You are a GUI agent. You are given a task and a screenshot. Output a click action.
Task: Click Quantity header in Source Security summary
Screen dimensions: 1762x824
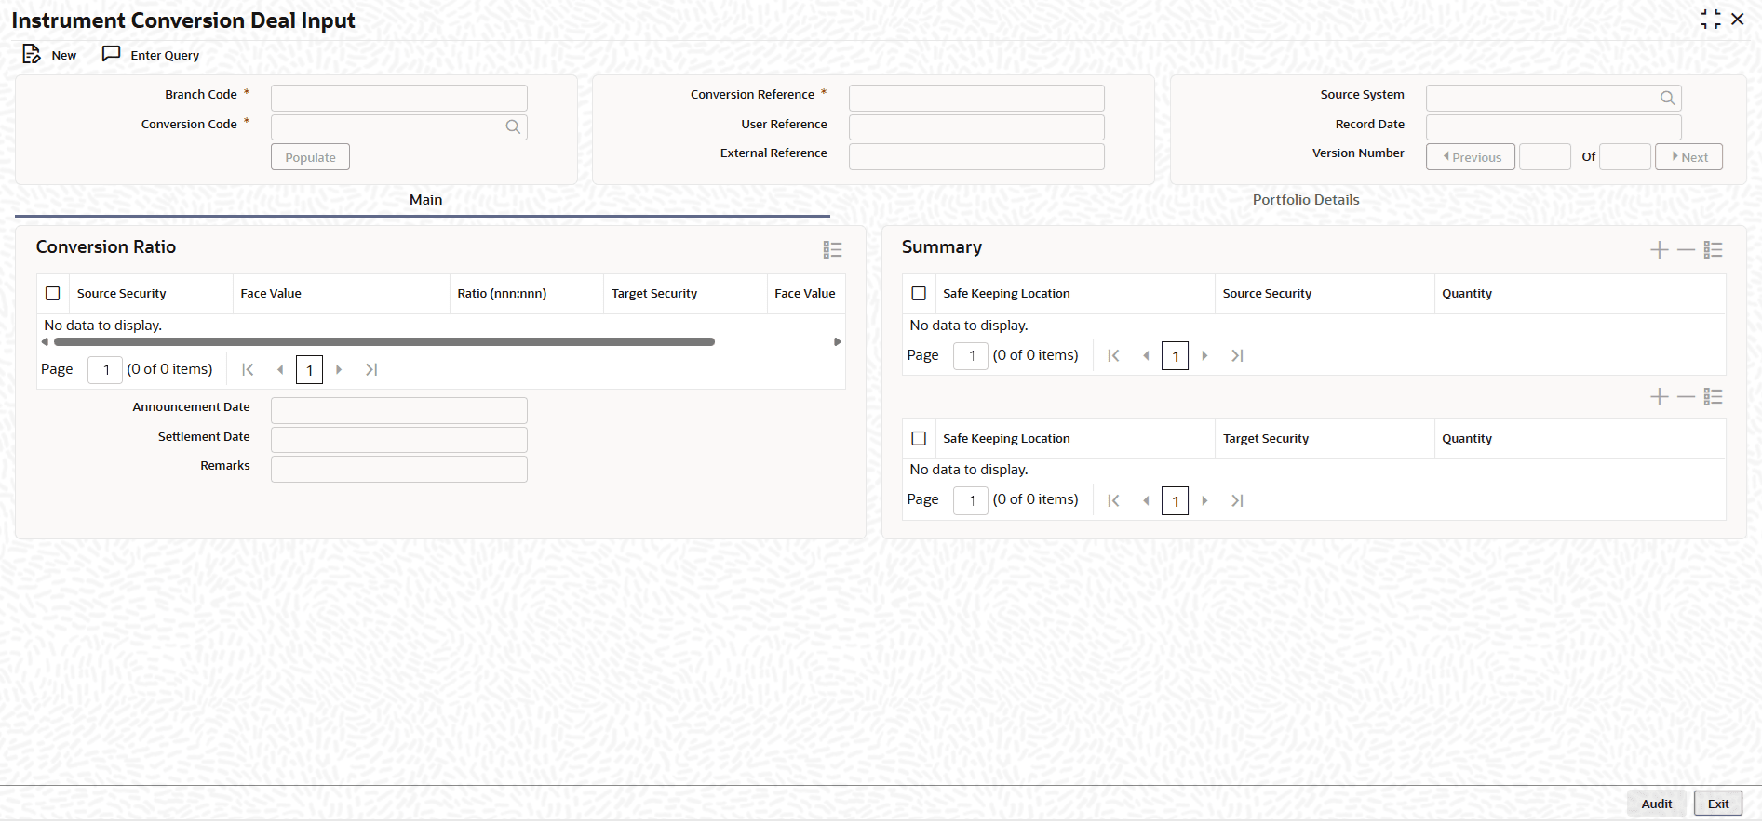[x=1467, y=294]
